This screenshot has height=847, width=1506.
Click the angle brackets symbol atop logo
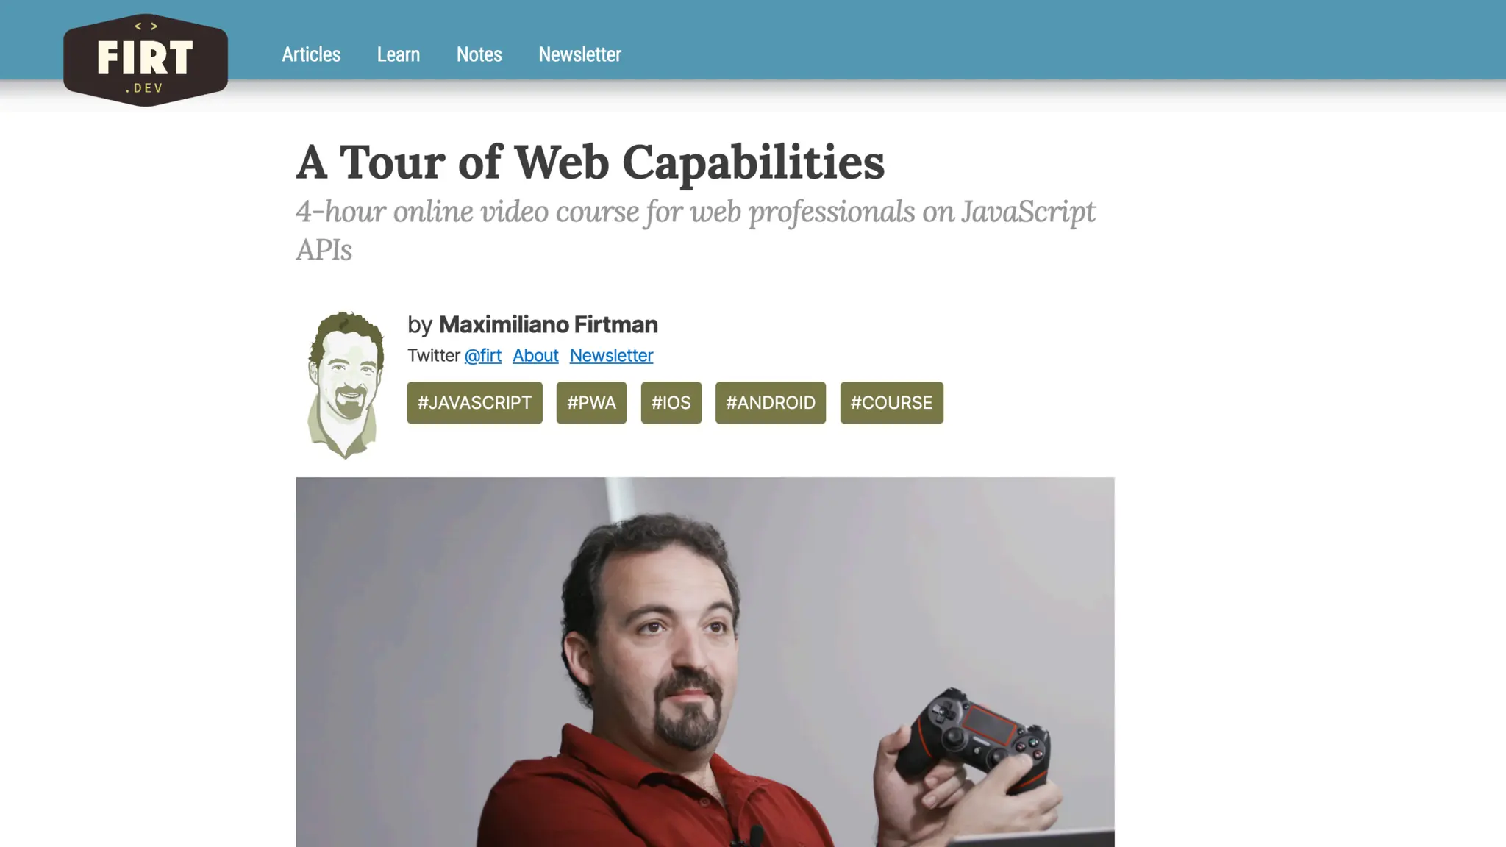click(146, 26)
